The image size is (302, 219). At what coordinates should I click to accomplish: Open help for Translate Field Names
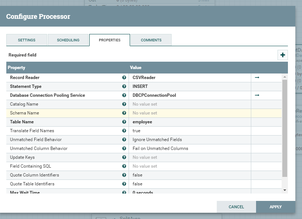(x=124, y=131)
